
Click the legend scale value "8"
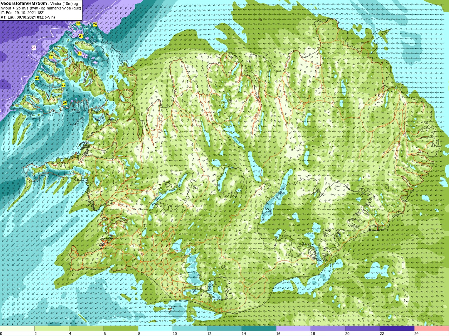coord(139,334)
